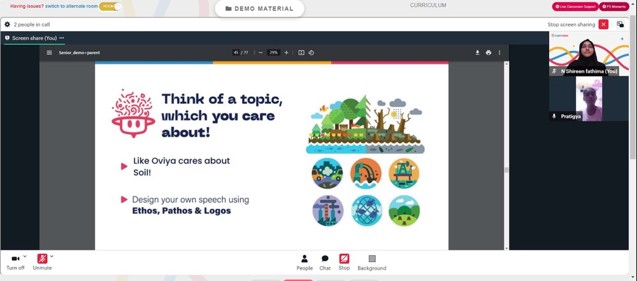Click the fishing net circle icon
Screen dimensions: 637x281
click(x=366, y=211)
